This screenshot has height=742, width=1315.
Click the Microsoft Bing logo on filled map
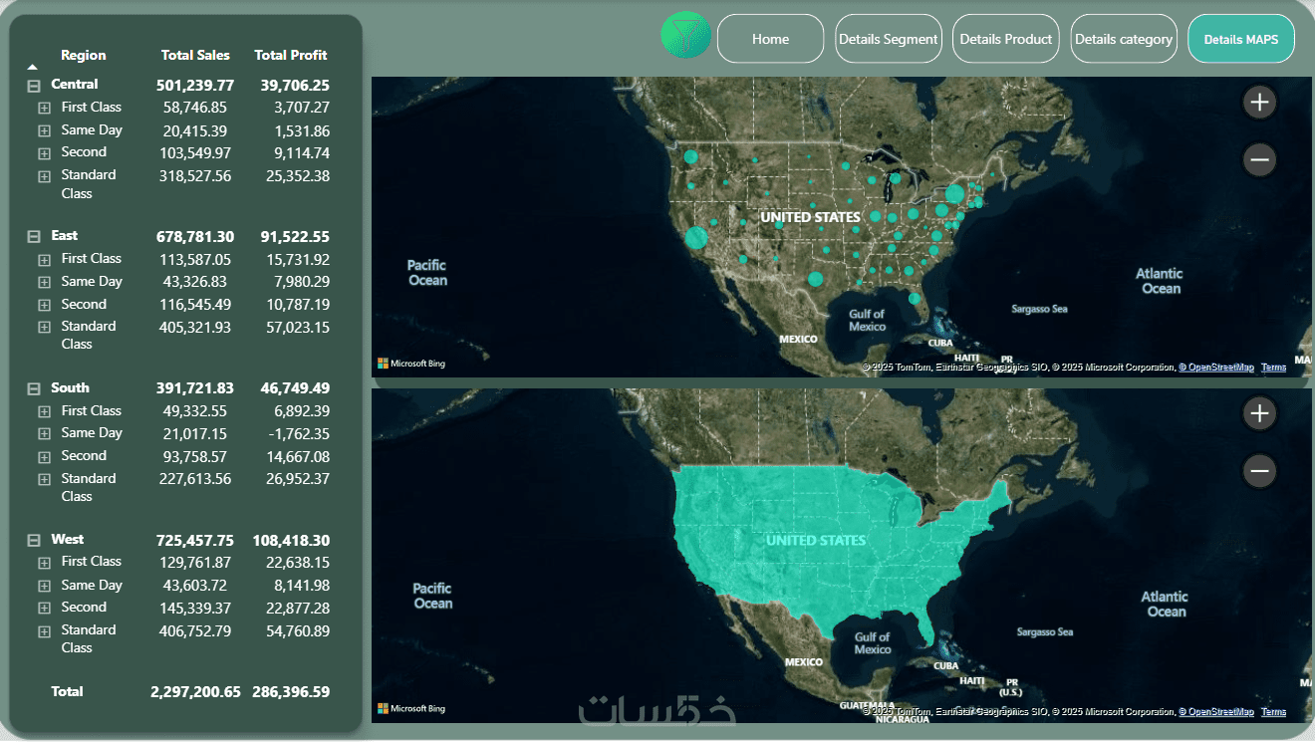coord(411,709)
